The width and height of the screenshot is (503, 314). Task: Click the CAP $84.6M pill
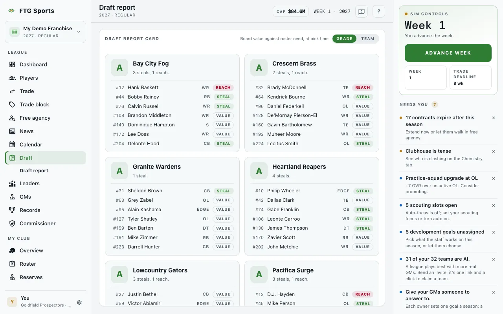291,11
